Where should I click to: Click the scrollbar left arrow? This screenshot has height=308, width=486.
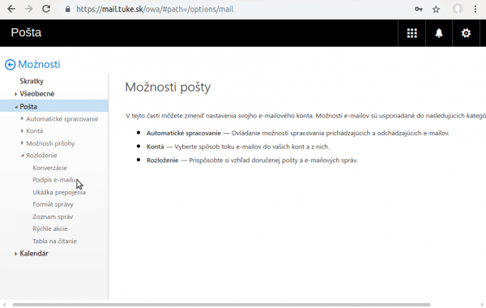4,305
